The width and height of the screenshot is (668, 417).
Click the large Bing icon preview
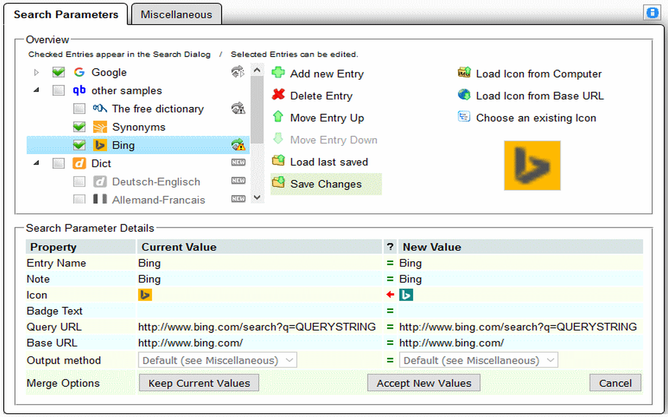pyautogui.click(x=532, y=165)
